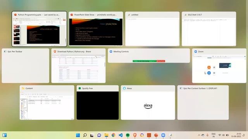
Task: Click OneDrive cloud tray icon
Action: [x=203, y=135]
